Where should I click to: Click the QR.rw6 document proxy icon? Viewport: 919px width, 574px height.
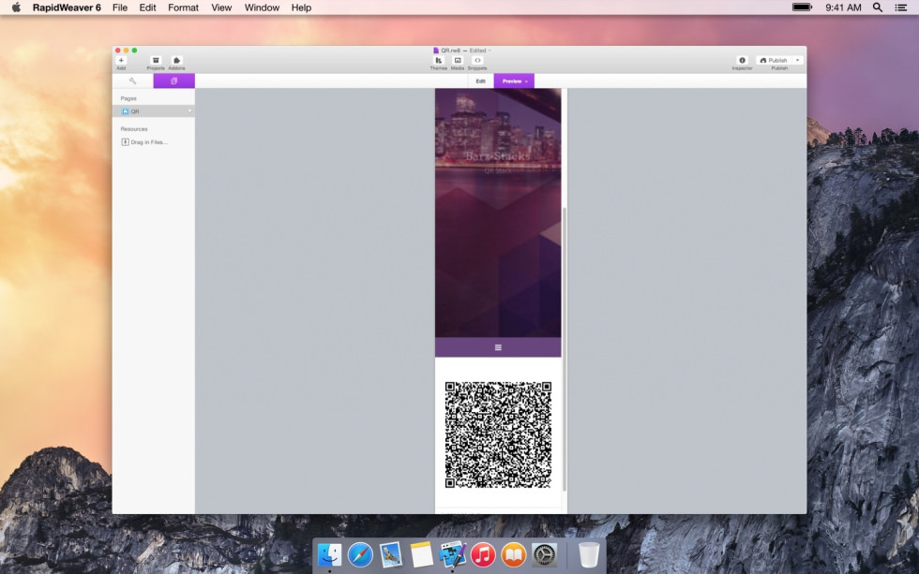click(x=436, y=51)
